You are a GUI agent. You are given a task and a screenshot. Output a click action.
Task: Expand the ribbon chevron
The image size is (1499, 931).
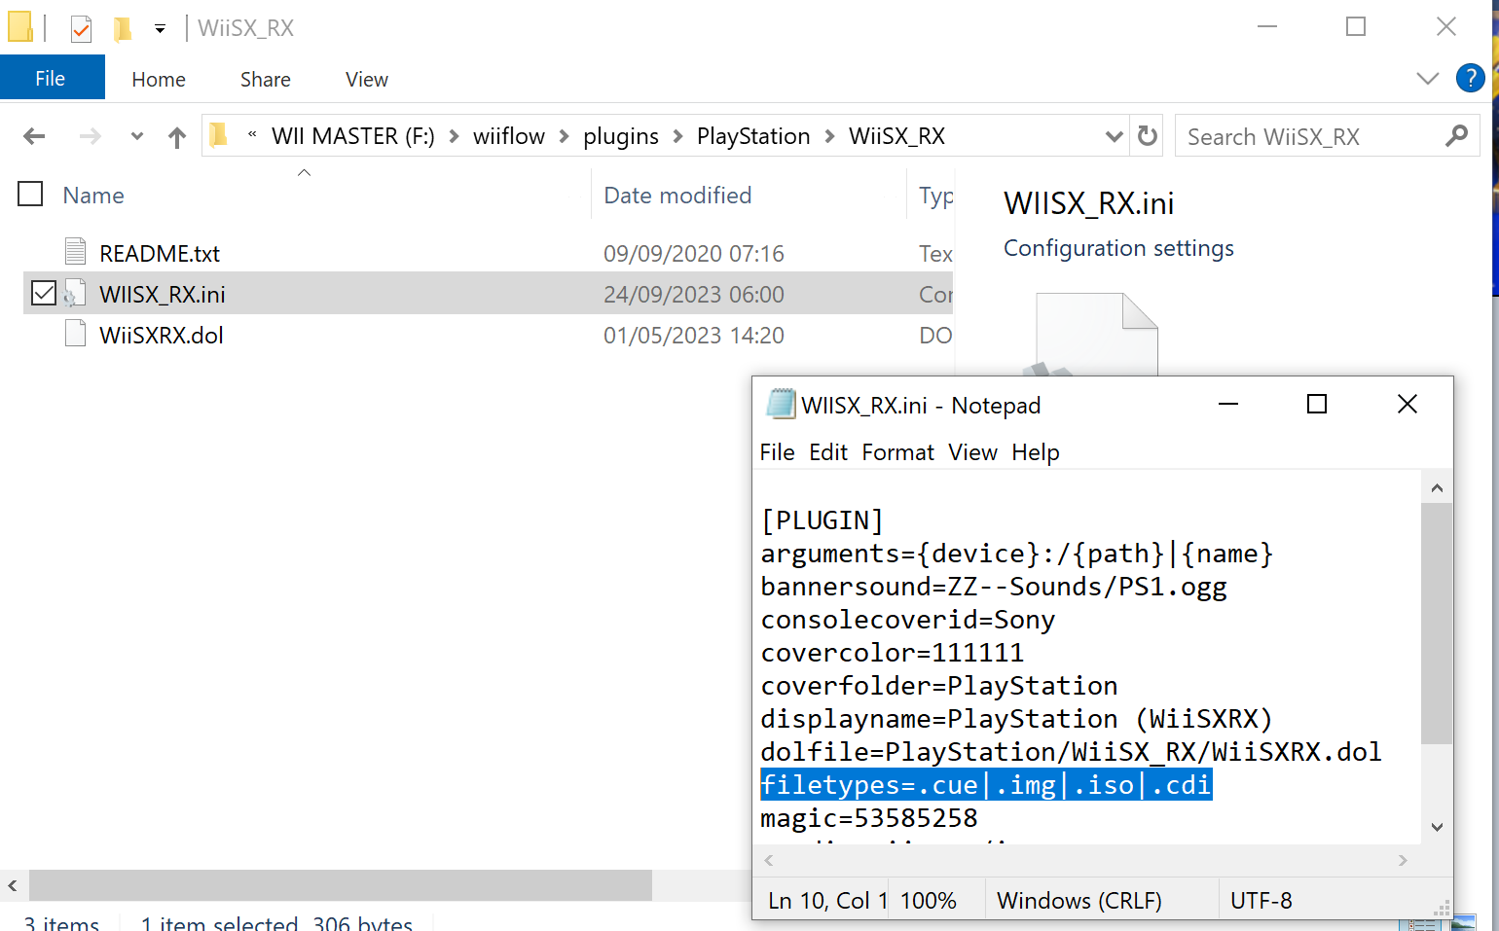(1427, 79)
